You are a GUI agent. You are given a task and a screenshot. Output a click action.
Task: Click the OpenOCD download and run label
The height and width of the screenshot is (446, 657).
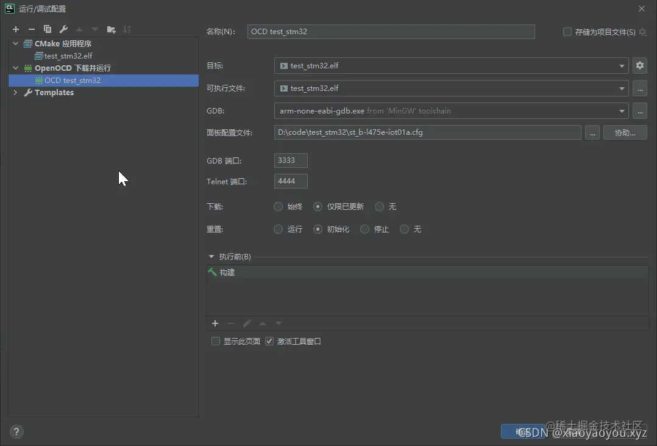[x=73, y=68]
